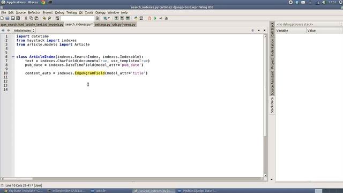Open the Testing menu
343x193 pixels.
pos(71,12)
